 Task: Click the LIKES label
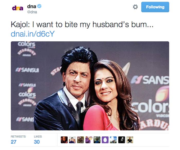[x=38, y=136]
